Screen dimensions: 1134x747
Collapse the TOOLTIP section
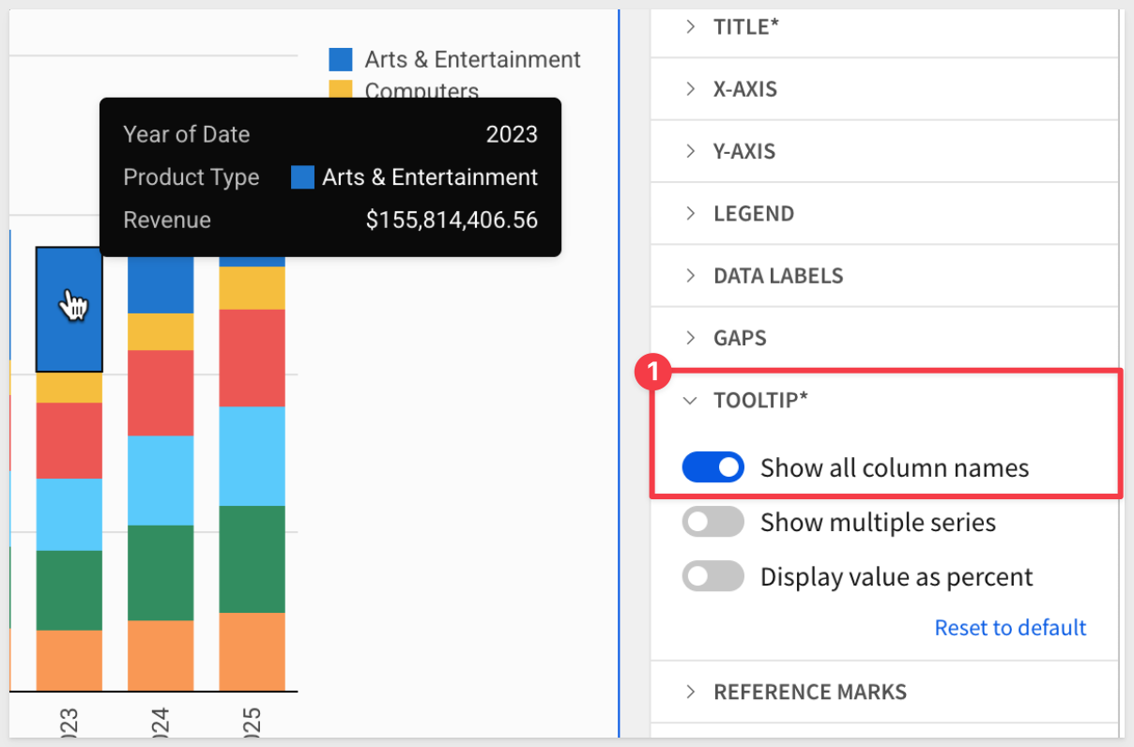[x=760, y=401]
